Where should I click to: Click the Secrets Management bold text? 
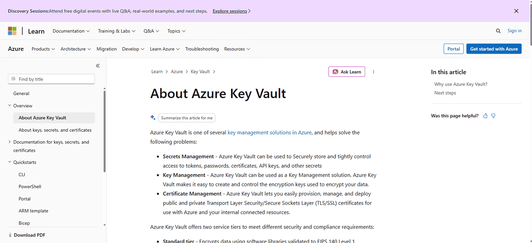tap(188, 157)
